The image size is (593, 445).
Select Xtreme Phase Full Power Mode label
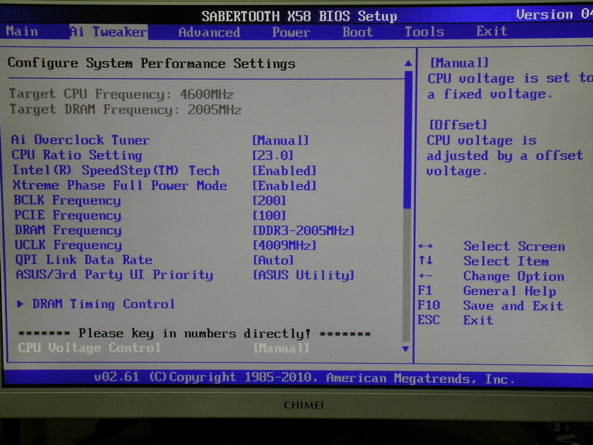pyautogui.click(x=120, y=185)
